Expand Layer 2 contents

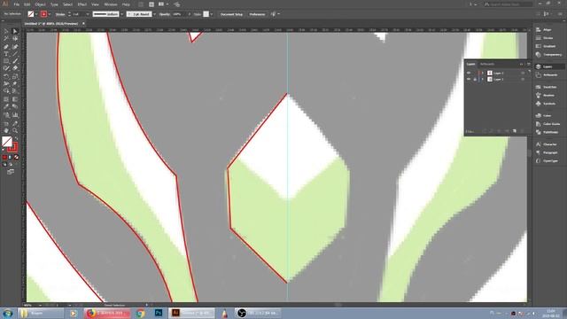pyautogui.click(x=482, y=73)
